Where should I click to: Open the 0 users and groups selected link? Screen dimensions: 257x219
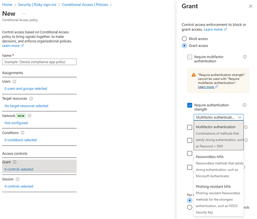[x=26, y=89]
